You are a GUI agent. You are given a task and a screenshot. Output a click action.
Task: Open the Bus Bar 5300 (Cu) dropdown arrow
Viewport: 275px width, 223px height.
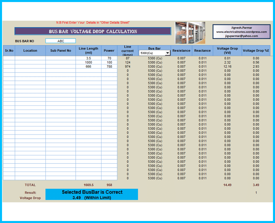tap(168, 53)
